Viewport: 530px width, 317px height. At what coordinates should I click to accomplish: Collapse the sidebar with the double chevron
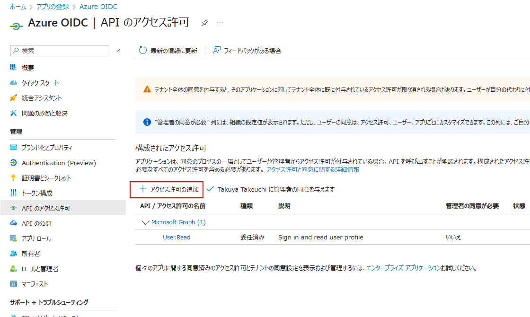tap(118, 51)
